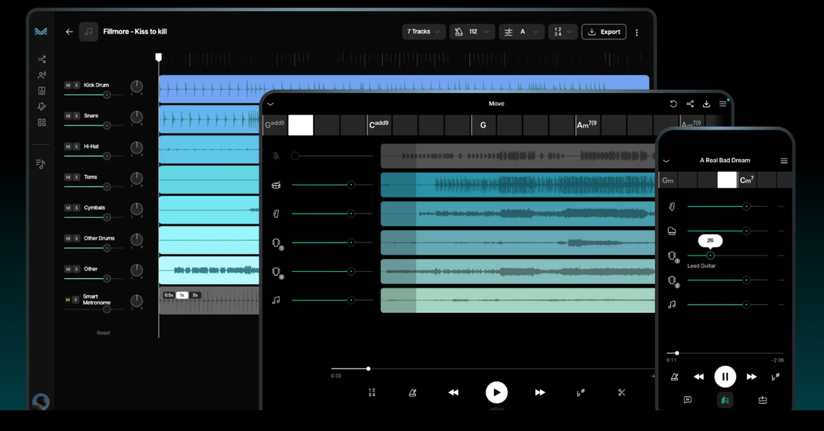824x431 pixels.
Task: Open the speaker mastering icon in laptop sidebar
Action: coord(42,91)
